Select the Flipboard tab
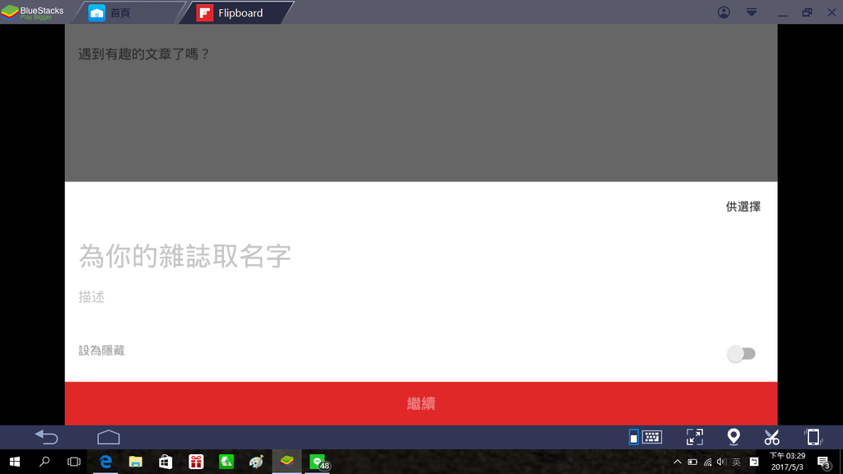843x474 pixels. click(236, 12)
